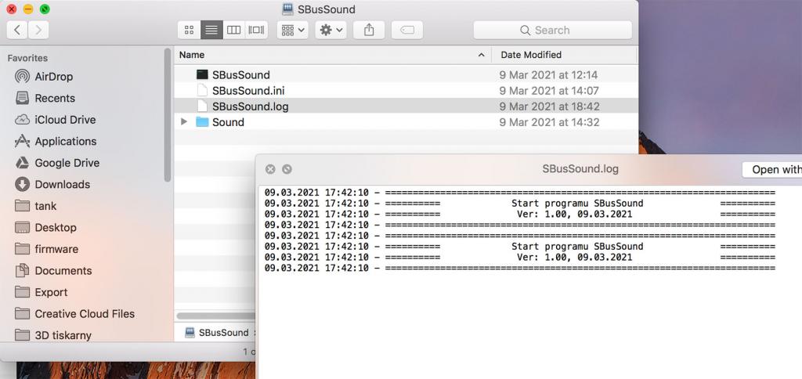The height and width of the screenshot is (379, 802).
Task: Click the Open with button in preview
Action: 774,169
